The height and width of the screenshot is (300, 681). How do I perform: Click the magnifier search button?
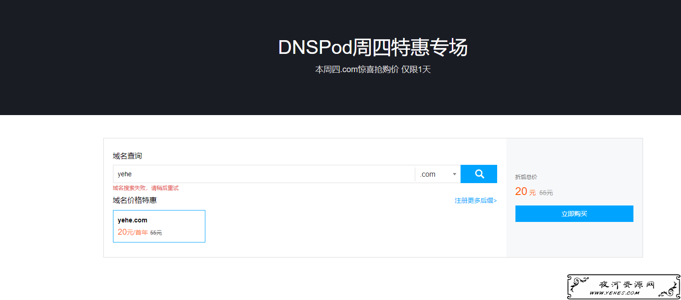(479, 174)
